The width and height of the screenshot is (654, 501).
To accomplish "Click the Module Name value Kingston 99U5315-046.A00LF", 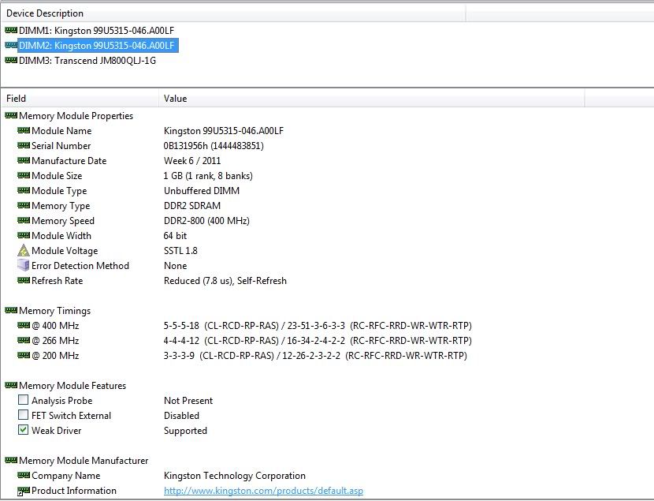I will pyautogui.click(x=224, y=131).
